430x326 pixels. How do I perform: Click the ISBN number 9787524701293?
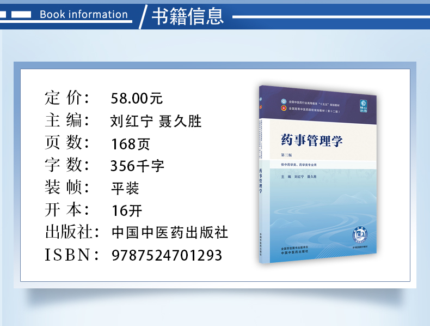pos(167,256)
